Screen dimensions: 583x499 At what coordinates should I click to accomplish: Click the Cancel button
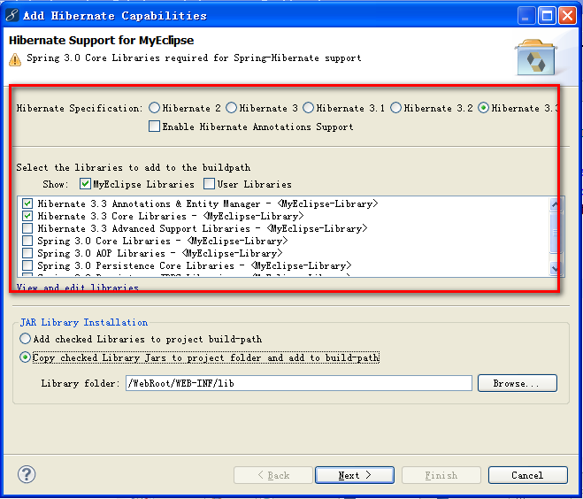(528, 475)
